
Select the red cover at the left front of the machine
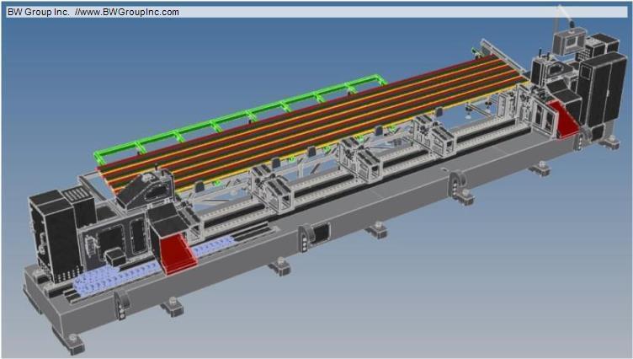click(178, 254)
